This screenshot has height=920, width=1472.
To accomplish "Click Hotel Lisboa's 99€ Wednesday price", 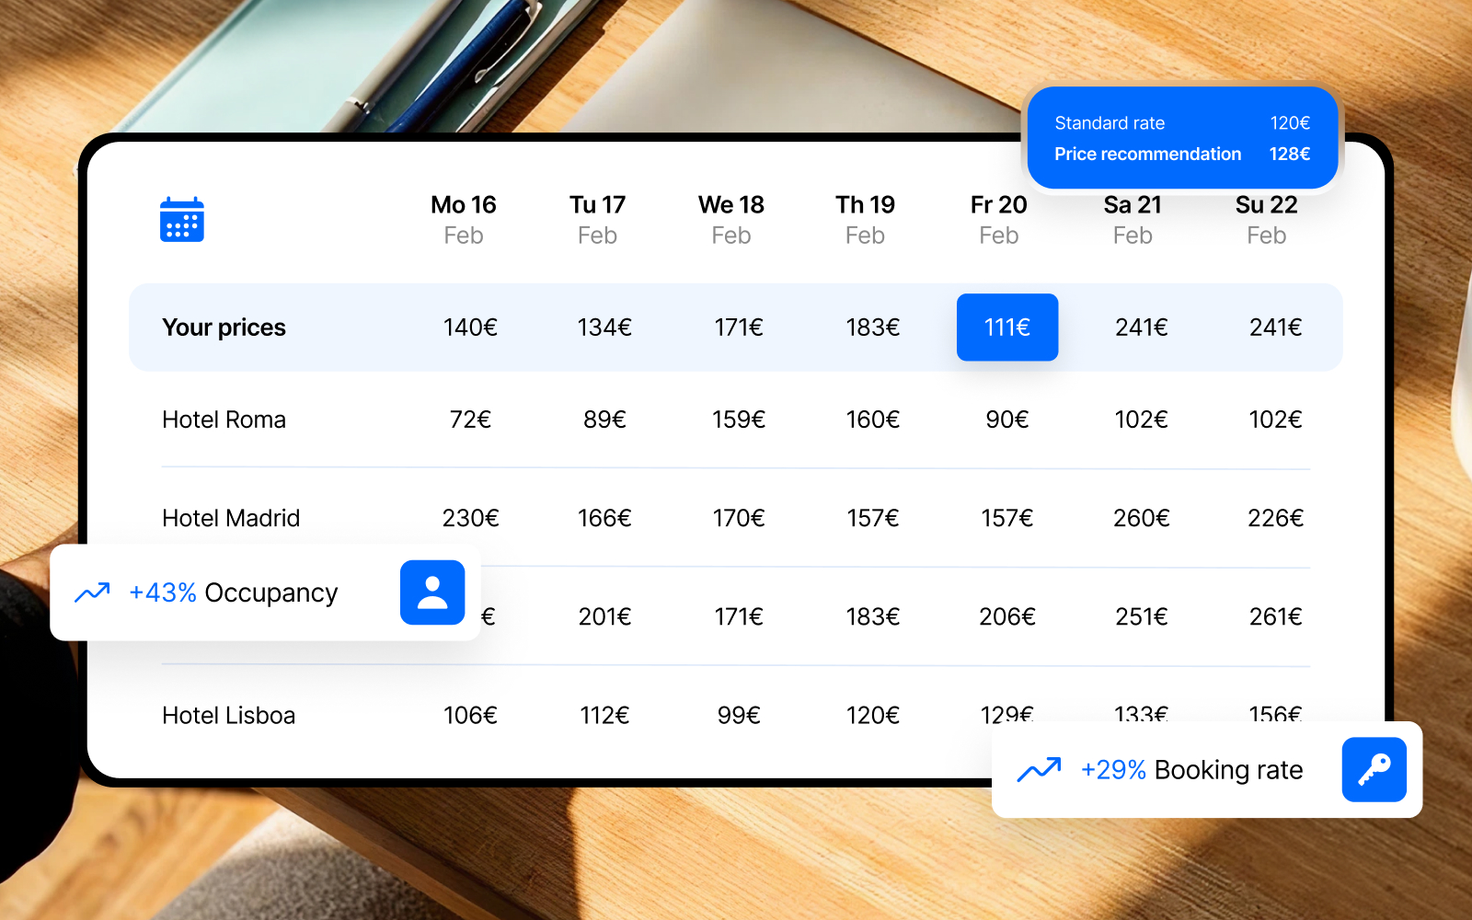I will (739, 715).
